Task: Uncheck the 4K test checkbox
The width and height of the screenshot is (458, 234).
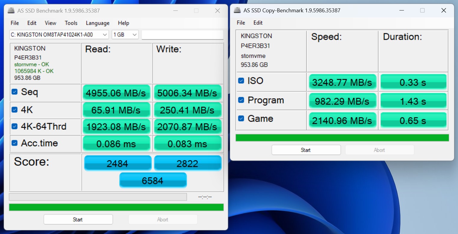Action: point(14,110)
